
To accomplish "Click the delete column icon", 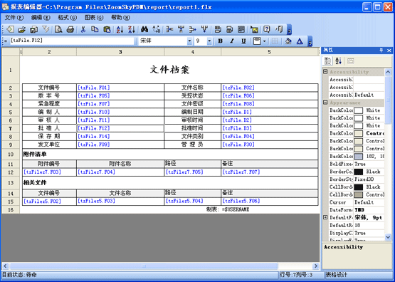I will tap(204, 29).
